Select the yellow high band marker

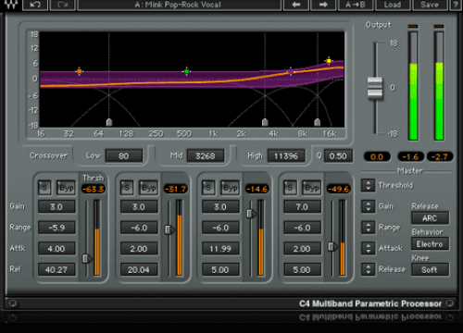[329, 61]
